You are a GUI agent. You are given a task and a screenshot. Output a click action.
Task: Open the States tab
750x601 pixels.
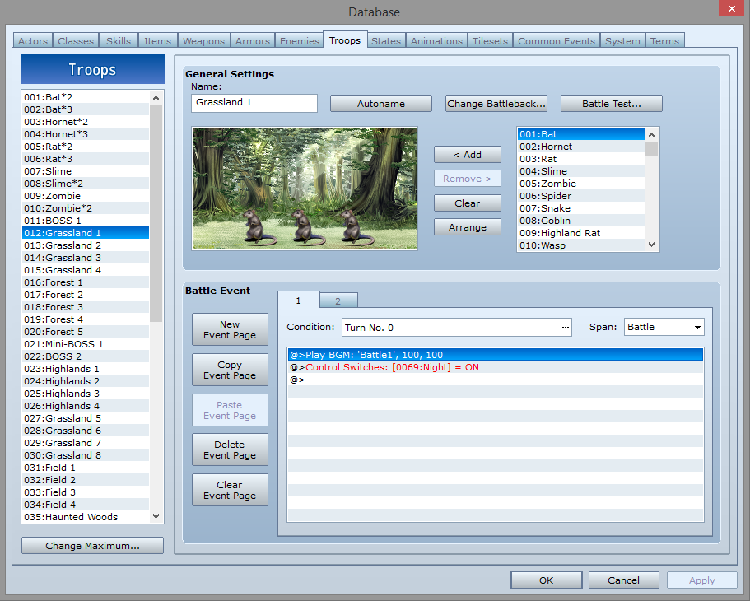[x=385, y=40]
